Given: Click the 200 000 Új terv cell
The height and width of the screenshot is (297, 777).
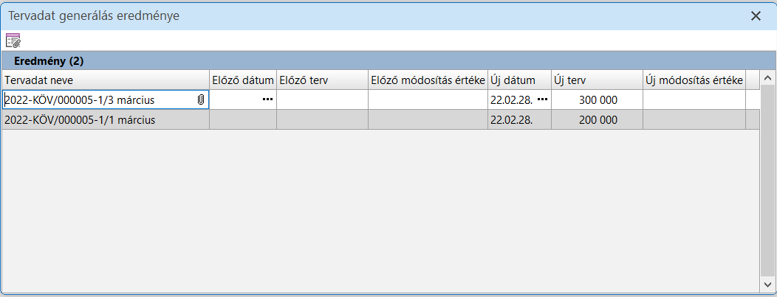Looking at the screenshot, I should pos(596,119).
